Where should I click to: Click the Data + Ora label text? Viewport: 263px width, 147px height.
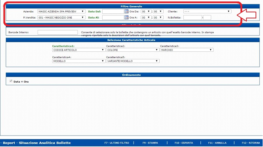21,82
